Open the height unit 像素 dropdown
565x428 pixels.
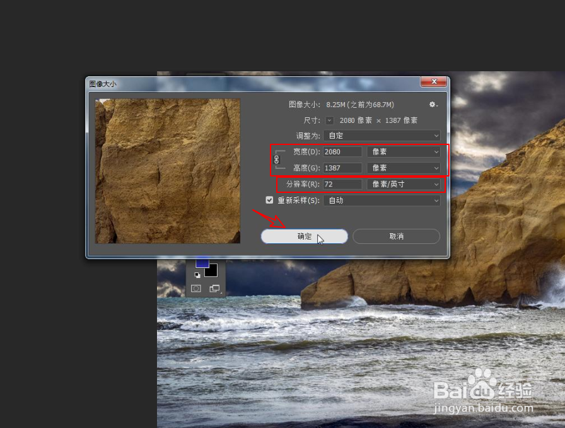[404, 168]
